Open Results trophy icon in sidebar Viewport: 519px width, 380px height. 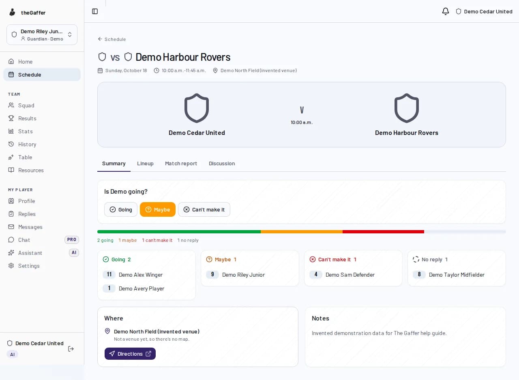tap(11, 118)
